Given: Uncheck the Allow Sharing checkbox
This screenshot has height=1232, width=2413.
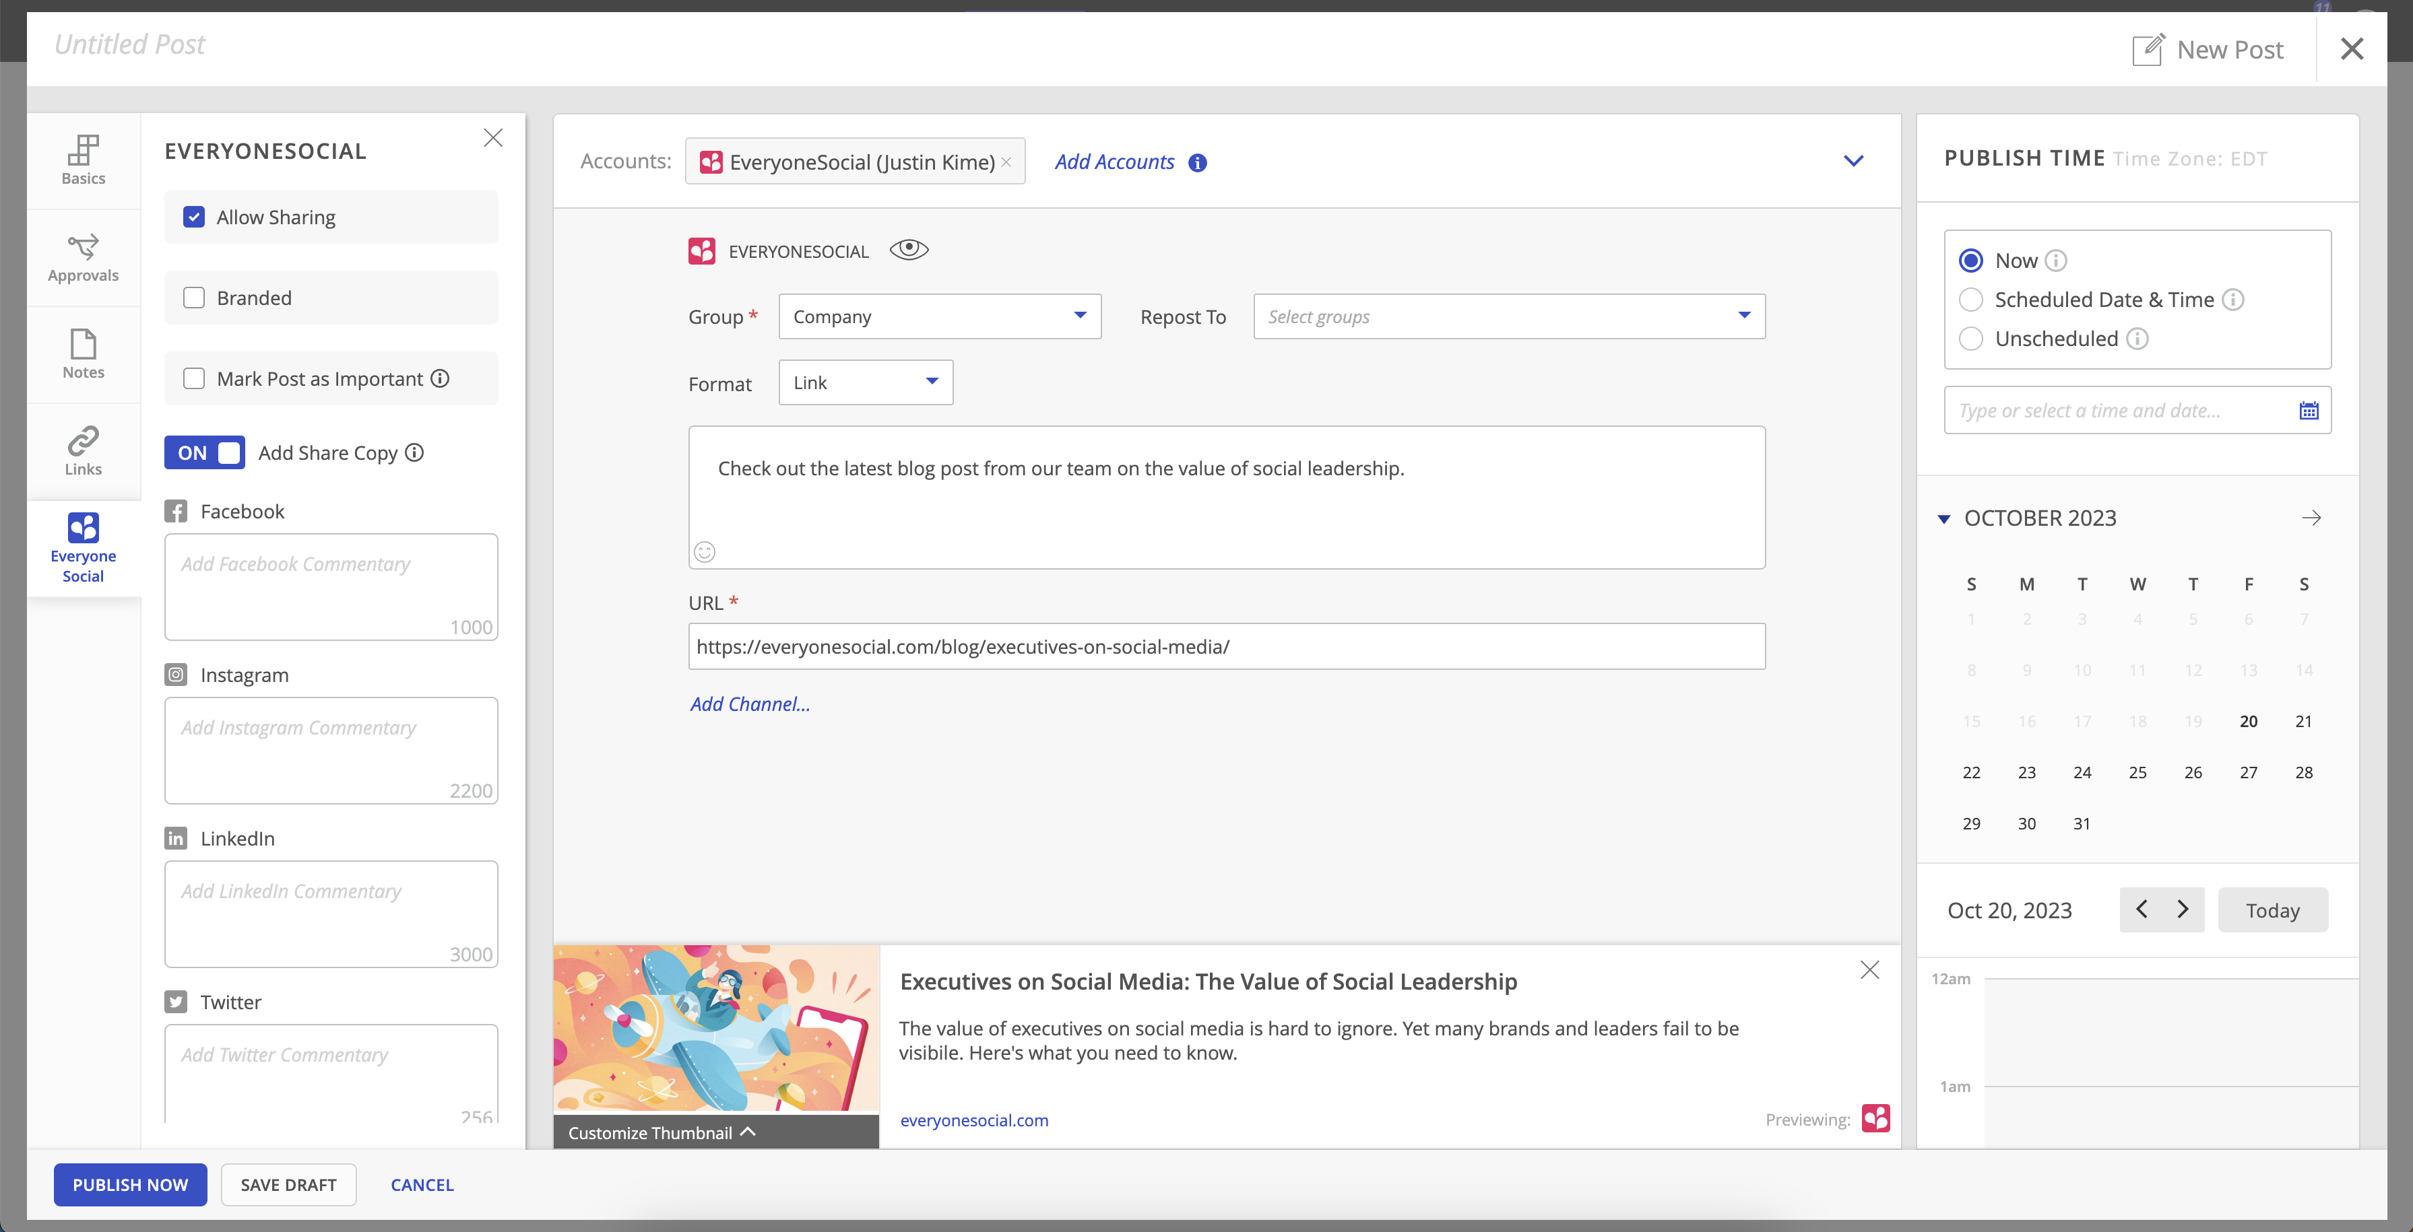Looking at the screenshot, I should 194,217.
